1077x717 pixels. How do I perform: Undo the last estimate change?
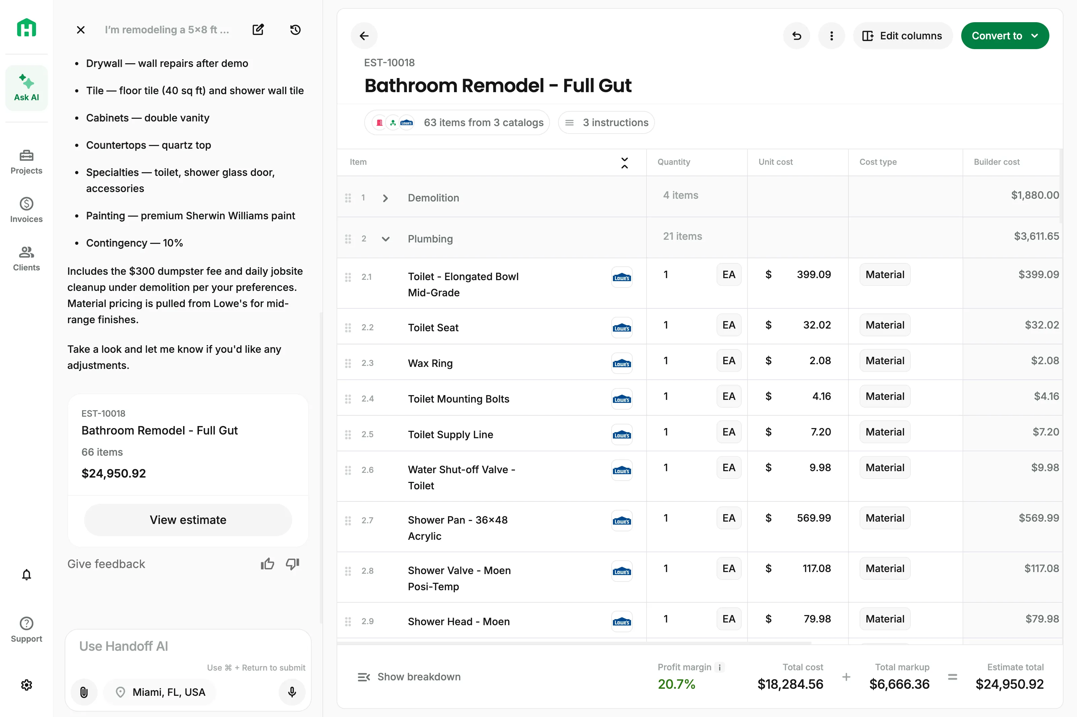(796, 36)
